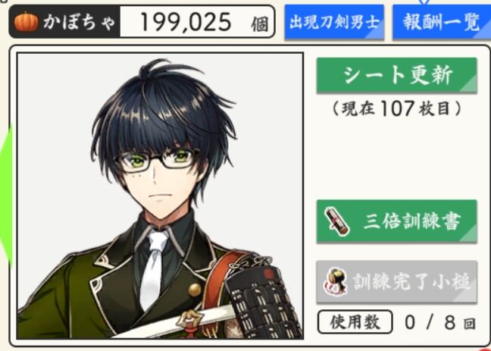Viewport: 491px width, 351px height.
Task: Click the シート更新 button
Action: click(x=397, y=76)
